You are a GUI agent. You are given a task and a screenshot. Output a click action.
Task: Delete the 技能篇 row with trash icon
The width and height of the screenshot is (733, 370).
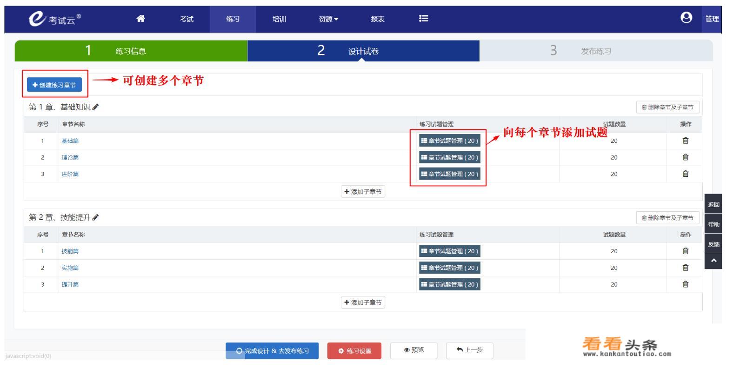[x=685, y=251]
